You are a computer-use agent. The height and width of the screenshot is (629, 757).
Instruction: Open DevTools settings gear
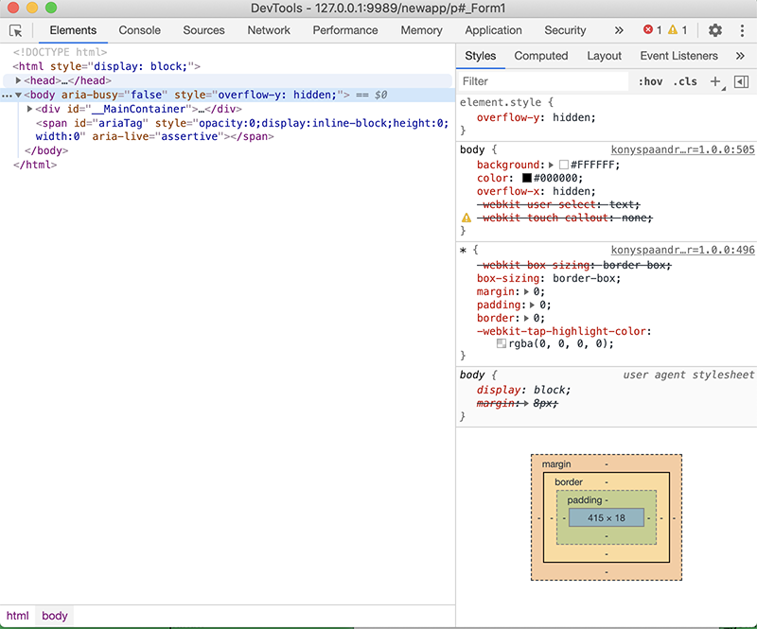(714, 30)
